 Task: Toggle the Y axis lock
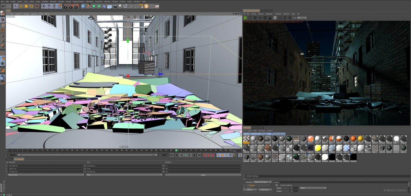tap(49, 6)
